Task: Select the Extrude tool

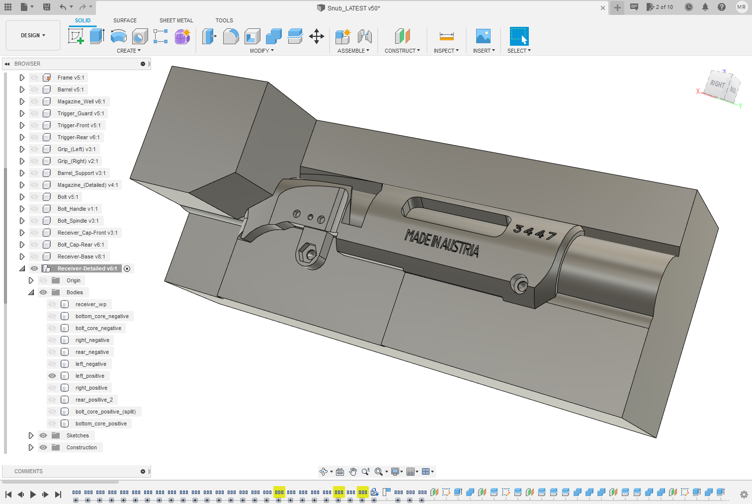Action: pos(97,36)
